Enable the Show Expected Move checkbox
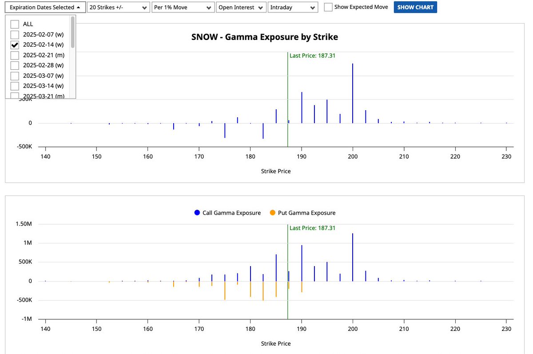 pyautogui.click(x=328, y=7)
